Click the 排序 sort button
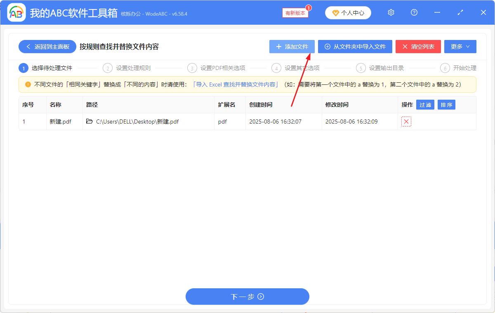495x313 pixels. click(446, 105)
